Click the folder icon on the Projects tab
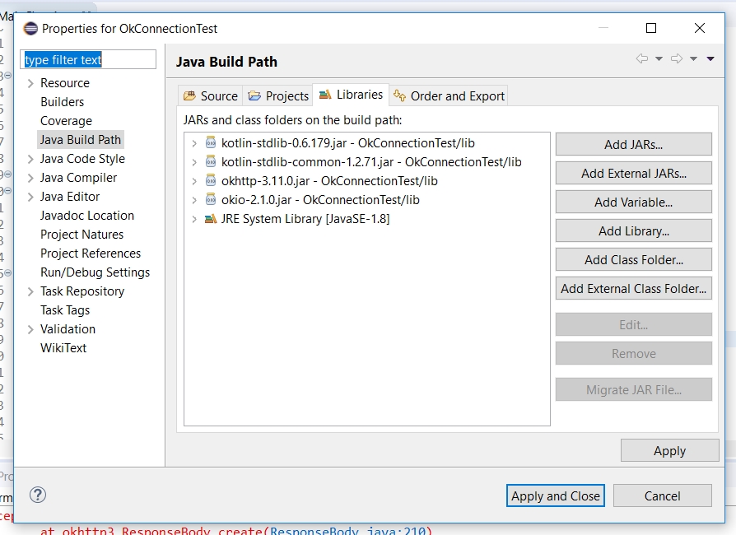Screen dimensions: 736x535 coord(255,95)
